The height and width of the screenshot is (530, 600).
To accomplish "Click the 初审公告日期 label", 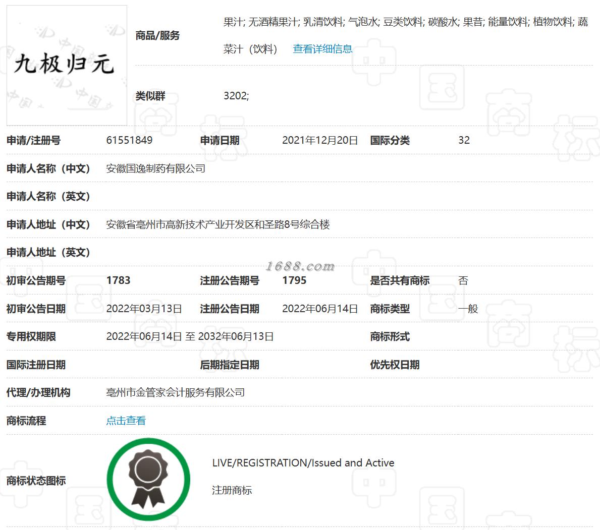I will point(36,309).
